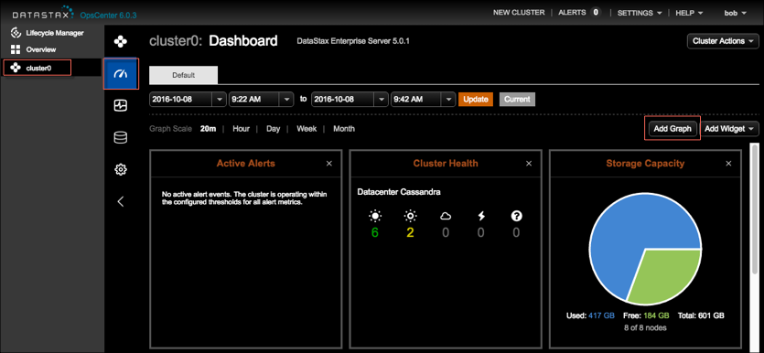
Task: Open the Data database icon
Action: (x=121, y=138)
